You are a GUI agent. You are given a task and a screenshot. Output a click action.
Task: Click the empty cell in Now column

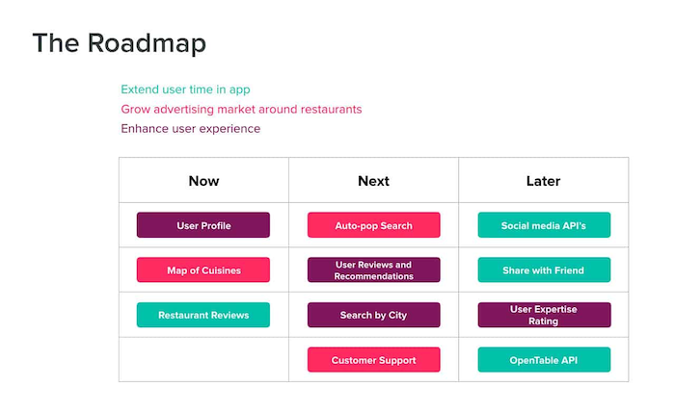tap(203, 359)
